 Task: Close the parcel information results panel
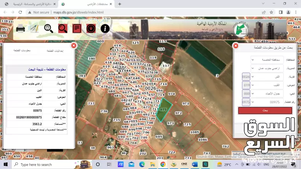74,45
